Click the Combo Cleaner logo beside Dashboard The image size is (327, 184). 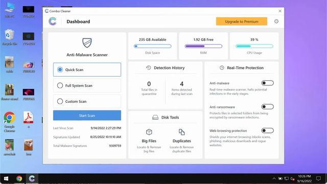[x=52, y=21]
